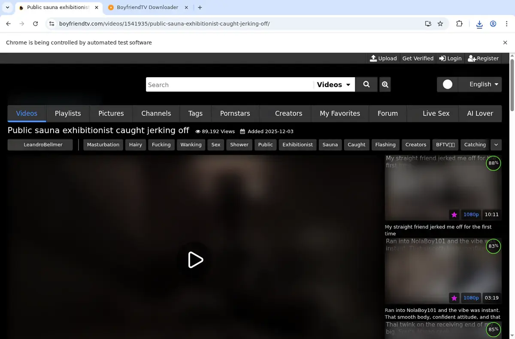Switch to the Playlists tab
Image resolution: width=515 pixels, height=339 pixels.
click(68, 114)
